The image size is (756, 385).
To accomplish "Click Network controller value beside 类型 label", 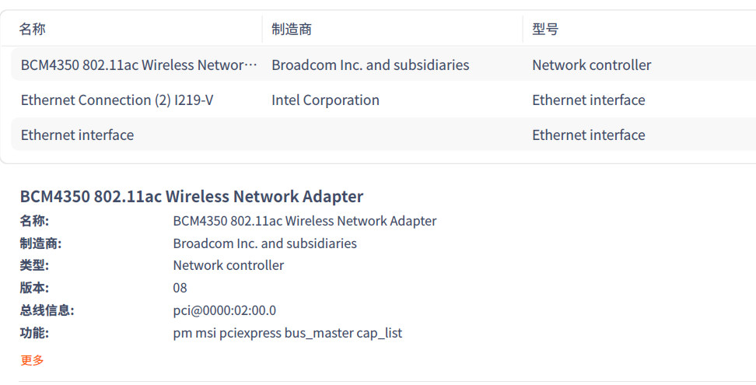I will (228, 266).
